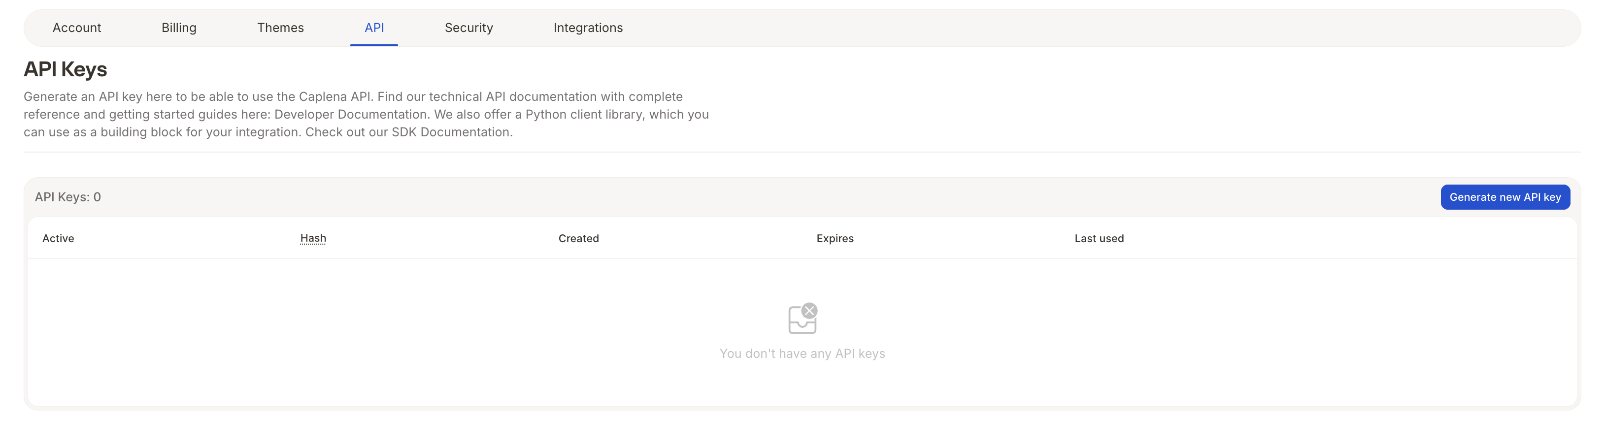Click the Created column header
Image resolution: width=1605 pixels, height=440 pixels.
[578, 238]
